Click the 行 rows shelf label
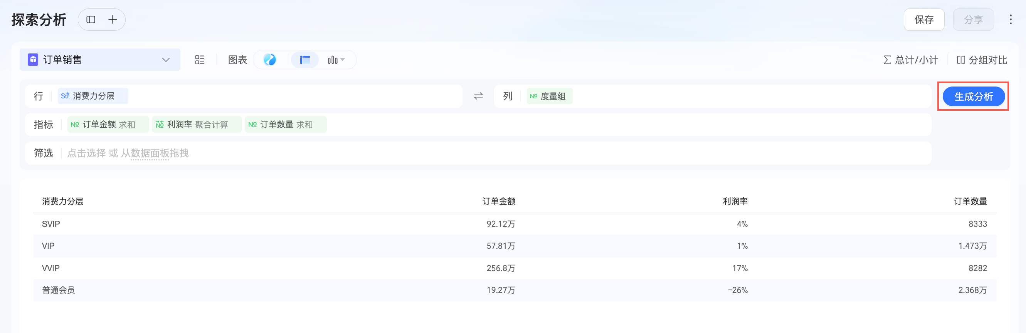 click(x=38, y=96)
